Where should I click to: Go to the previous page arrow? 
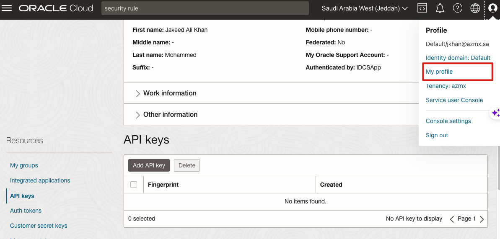click(452, 219)
